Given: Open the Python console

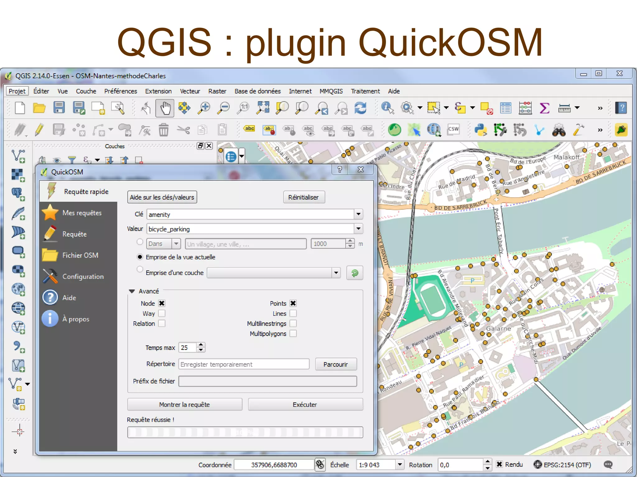Looking at the screenshot, I should pos(481,130).
